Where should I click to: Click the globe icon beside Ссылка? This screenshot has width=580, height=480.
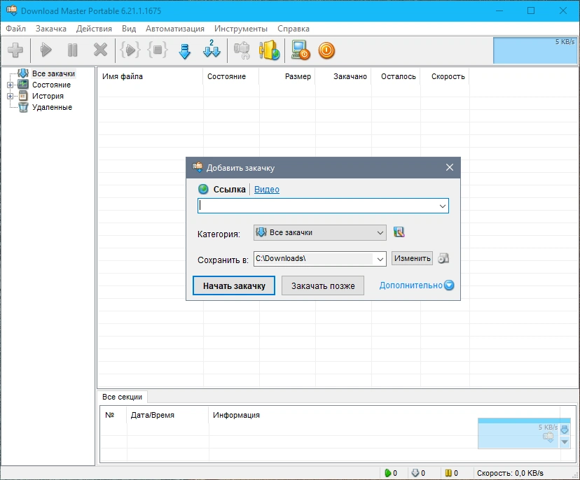coord(203,189)
